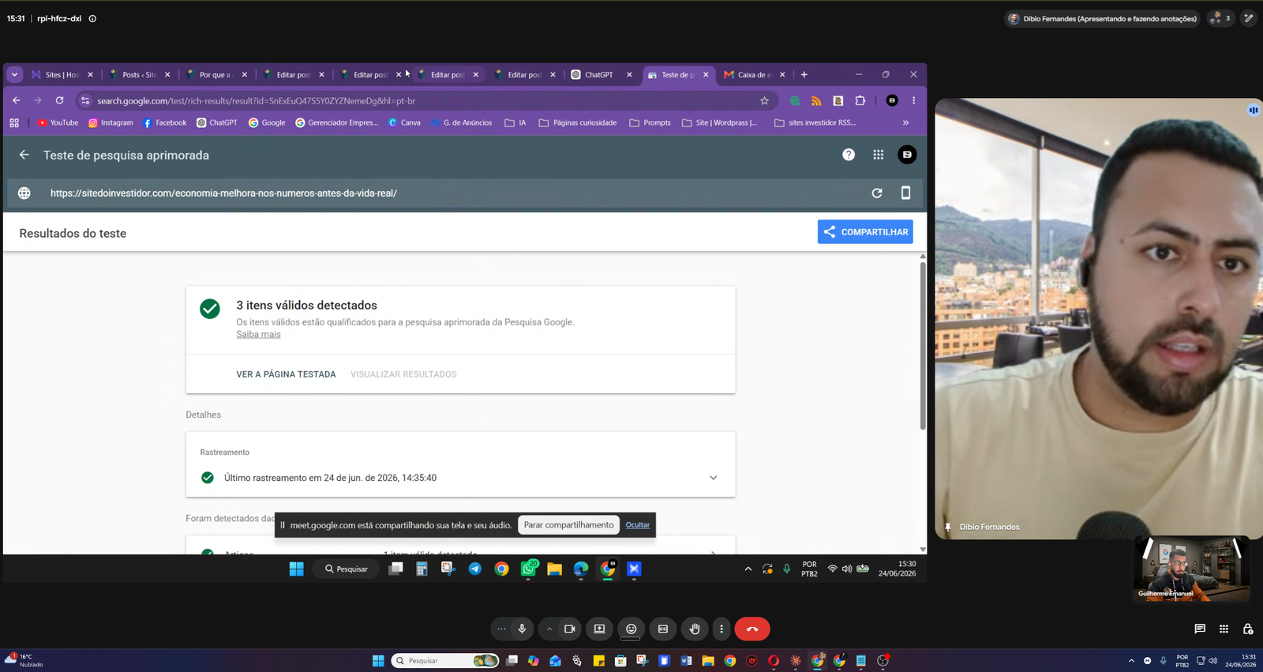This screenshot has height=672, width=1263.
Task: Open Canva bookmark
Action: tap(404, 123)
